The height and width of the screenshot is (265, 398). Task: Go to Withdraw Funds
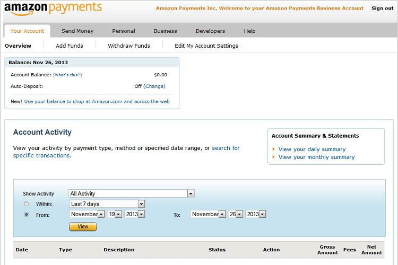(x=129, y=46)
